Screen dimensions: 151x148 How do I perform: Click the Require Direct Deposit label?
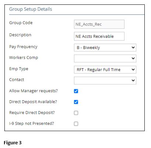(32, 113)
